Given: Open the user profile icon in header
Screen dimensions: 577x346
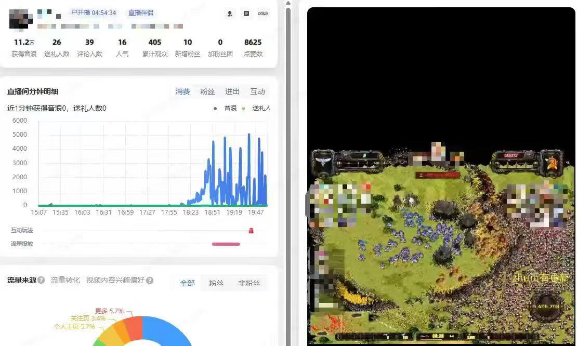Looking at the screenshot, I should click(x=230, y=14).
